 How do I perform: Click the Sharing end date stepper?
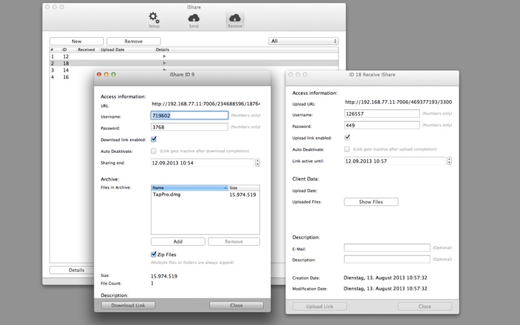pos(257,162)
